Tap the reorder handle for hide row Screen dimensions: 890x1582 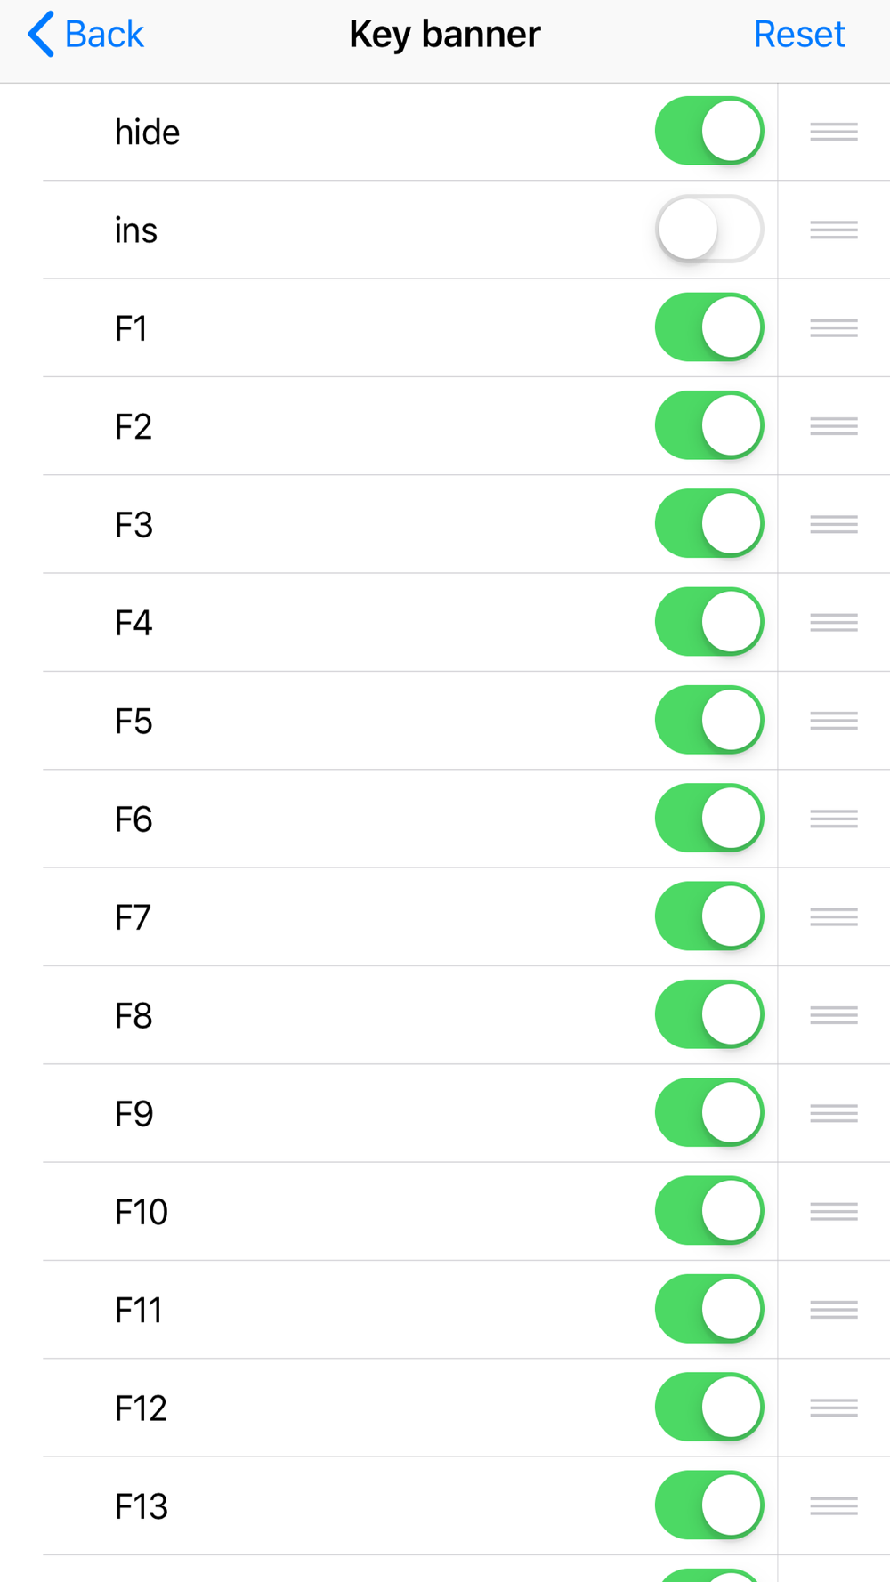pyautogui.click(x=834, y=132)
